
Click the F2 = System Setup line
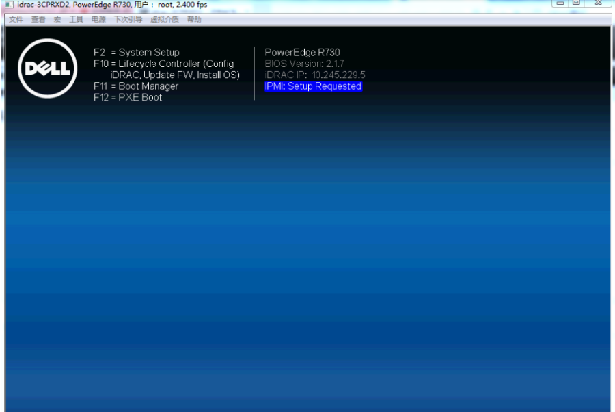pyautogui.click(x=137, y=52)
